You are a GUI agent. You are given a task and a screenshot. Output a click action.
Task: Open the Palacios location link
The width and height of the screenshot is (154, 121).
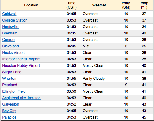click(x=9, y=117)
